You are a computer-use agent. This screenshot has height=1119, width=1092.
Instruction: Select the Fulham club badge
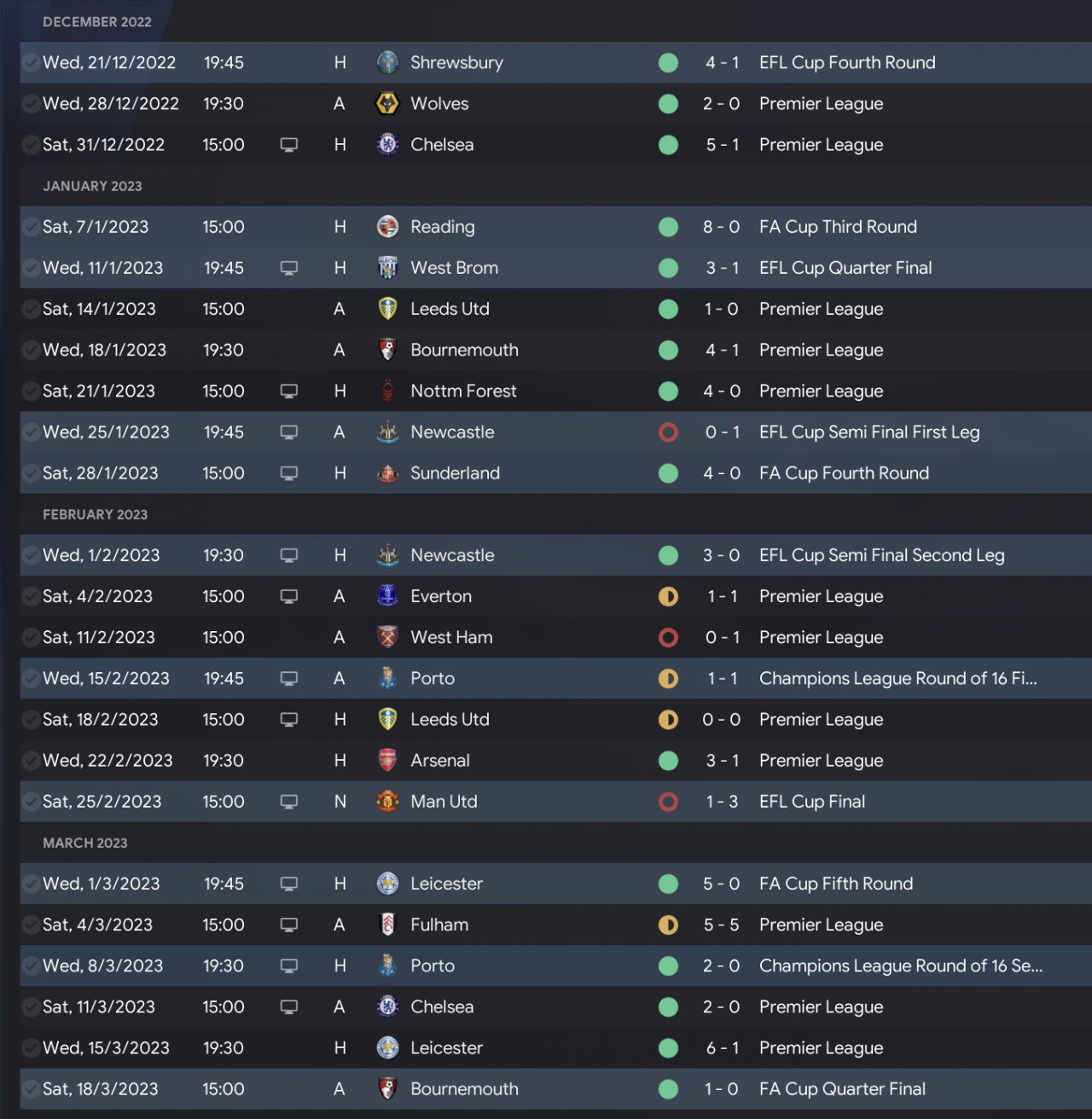click(x=387, y=925)
